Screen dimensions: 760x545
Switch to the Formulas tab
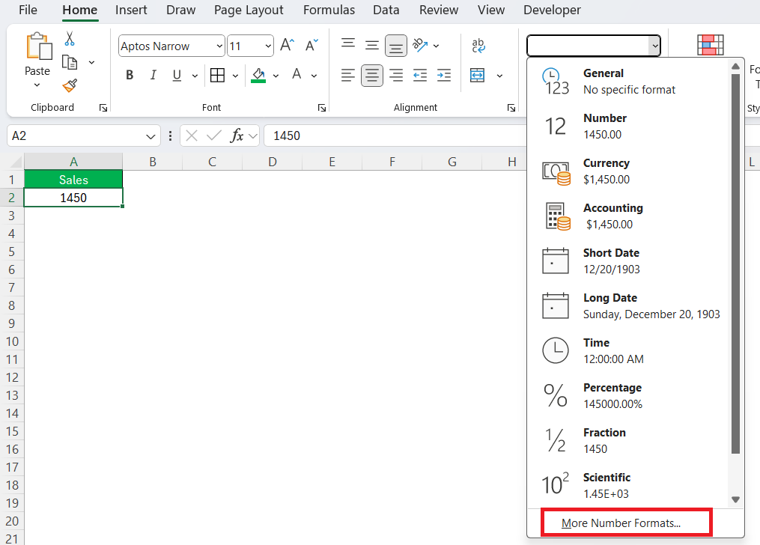pos(329,10)
